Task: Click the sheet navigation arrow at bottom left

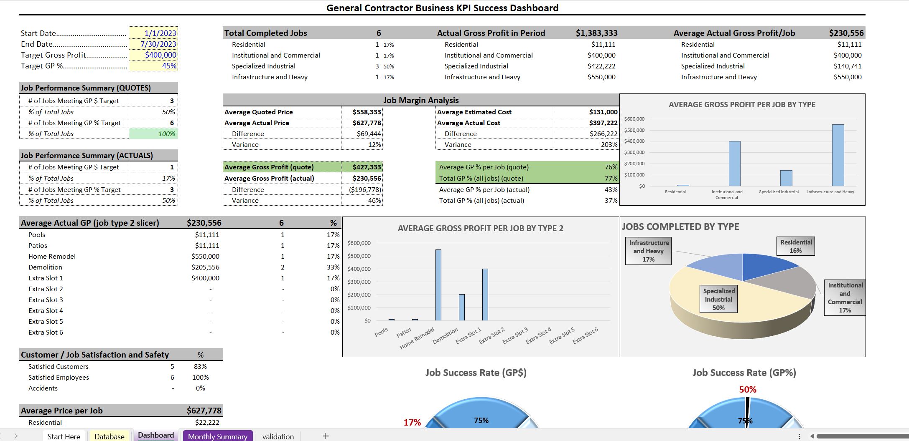Action: click(x=16, y=436)
